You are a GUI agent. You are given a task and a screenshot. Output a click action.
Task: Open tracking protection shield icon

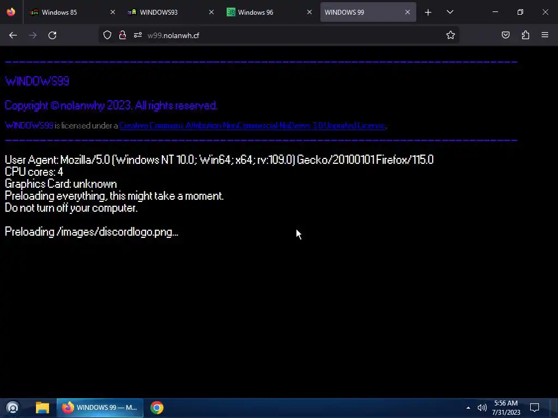(x=107, y=35)
